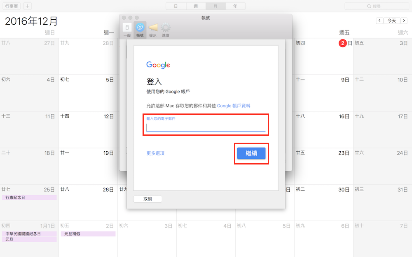Viewport: 412px width, 257px height.
Task: Open the 行憲紀念日 event on the 25th
Action: click(x=29, y=197)
